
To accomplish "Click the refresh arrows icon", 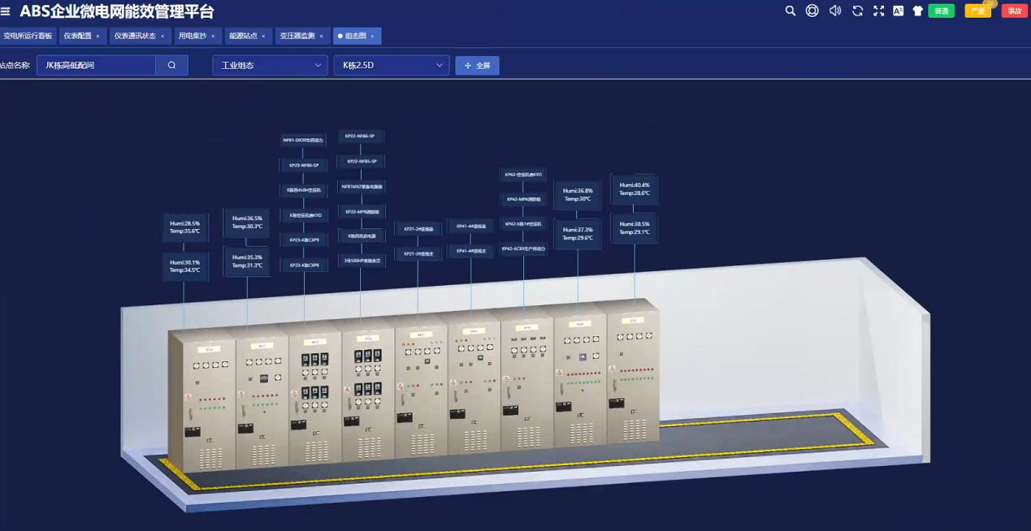I will coord(857,11).
